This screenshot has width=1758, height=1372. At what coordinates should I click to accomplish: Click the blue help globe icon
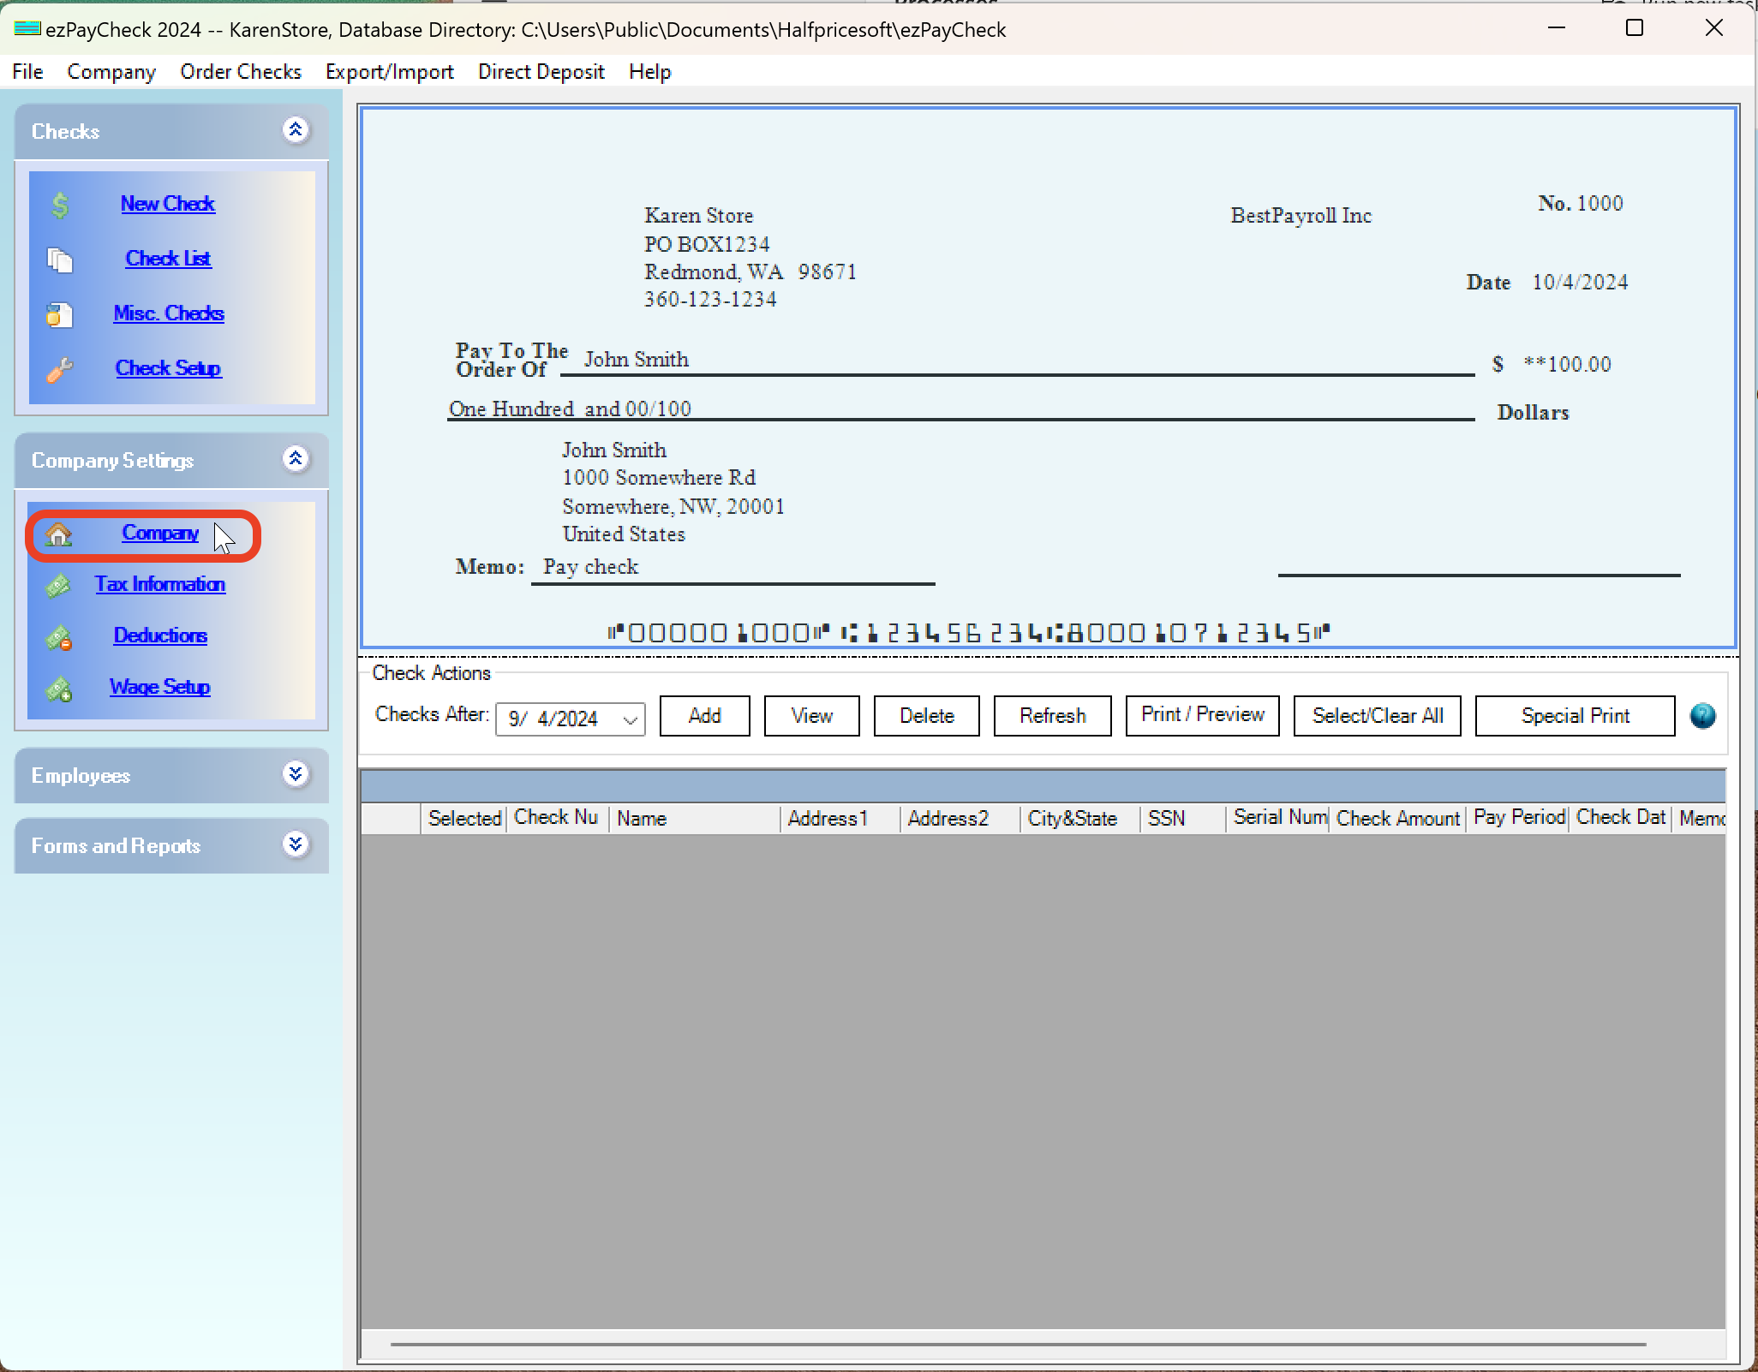click(1701, 716)
